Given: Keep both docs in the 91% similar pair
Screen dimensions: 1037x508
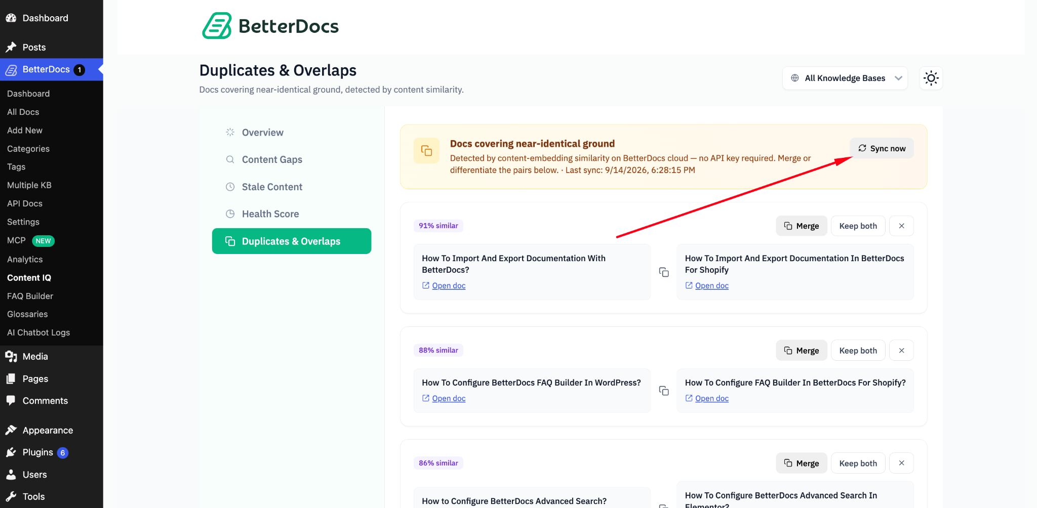Looking at the screenshot, I should tap(858, 226).
